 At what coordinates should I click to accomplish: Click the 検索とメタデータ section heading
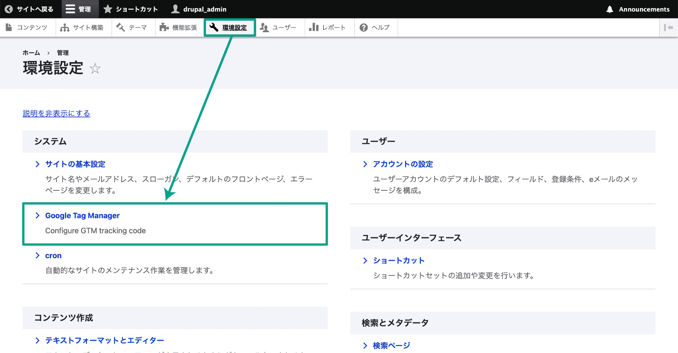(395, 323)
